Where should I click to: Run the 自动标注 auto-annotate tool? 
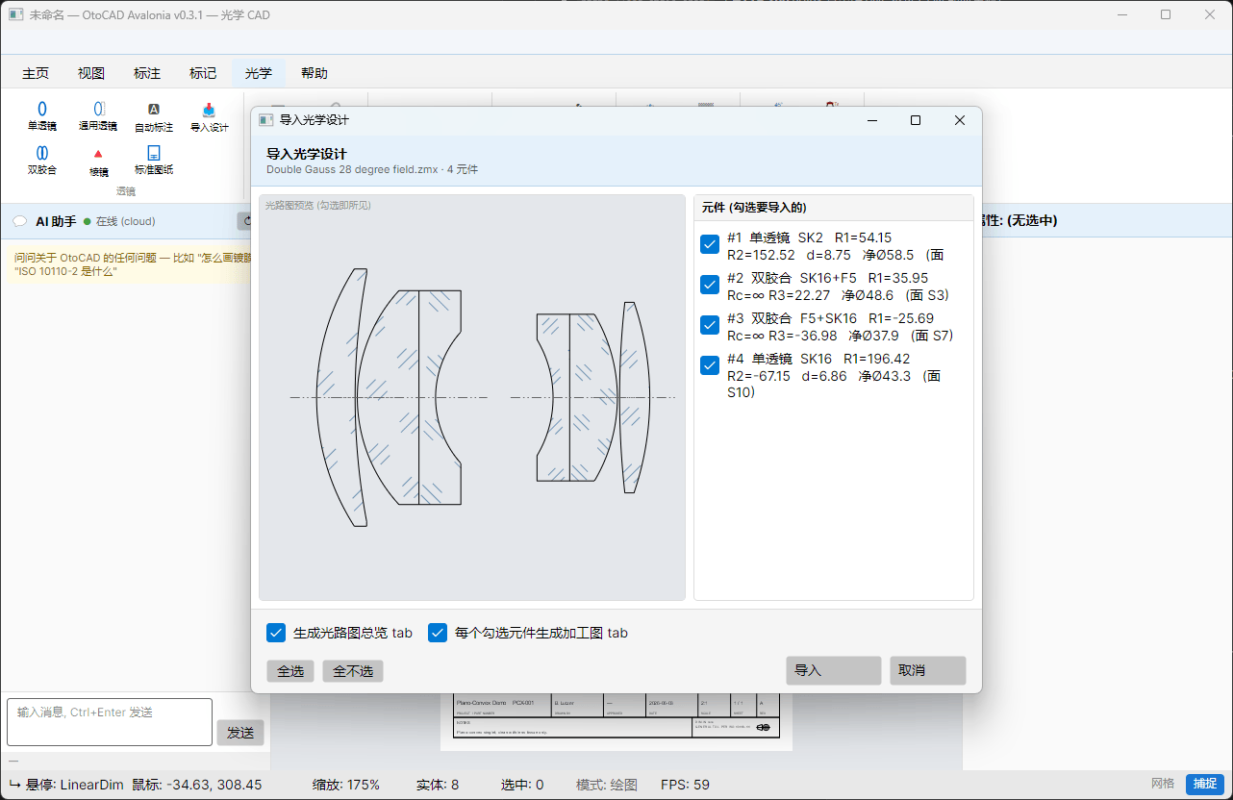154,116
